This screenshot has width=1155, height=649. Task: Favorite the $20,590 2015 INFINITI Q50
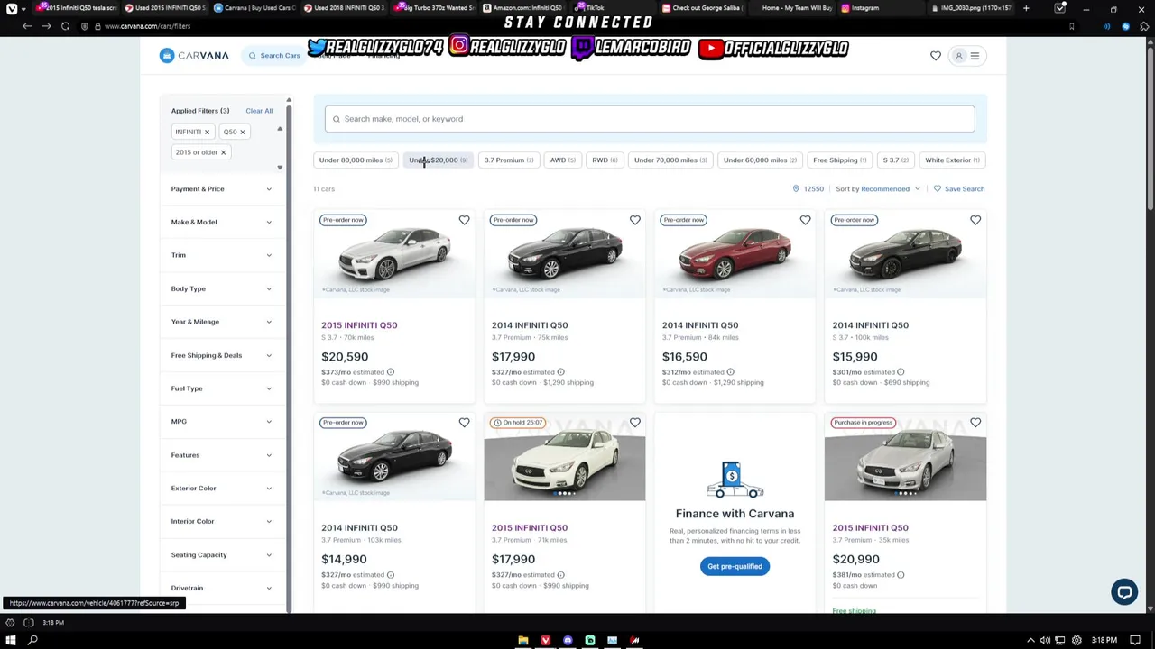(464, 220)
